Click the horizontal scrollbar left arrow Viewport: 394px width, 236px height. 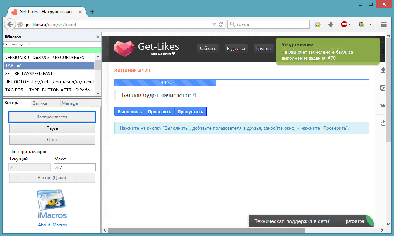[x=105, y=230]
